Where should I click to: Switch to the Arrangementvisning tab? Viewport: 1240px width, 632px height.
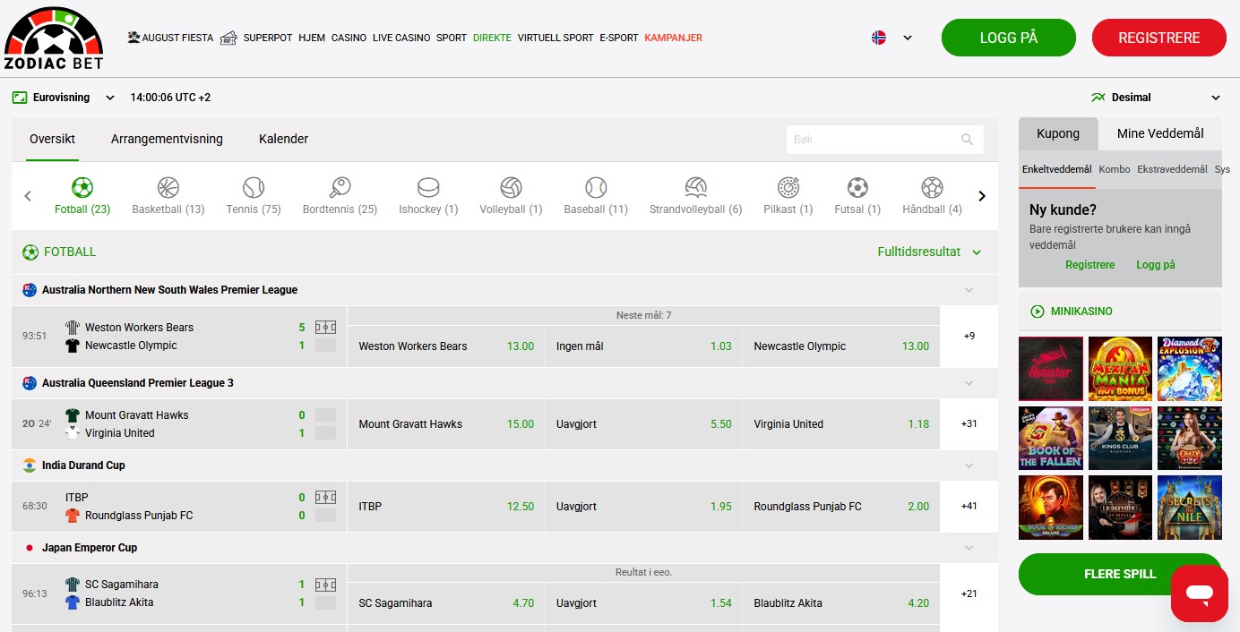coord(167,139)
